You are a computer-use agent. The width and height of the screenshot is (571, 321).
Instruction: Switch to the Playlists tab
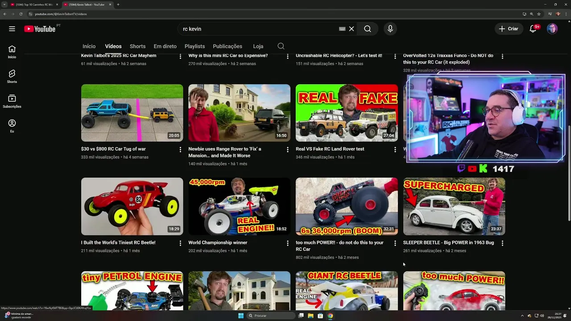[194, 46]
